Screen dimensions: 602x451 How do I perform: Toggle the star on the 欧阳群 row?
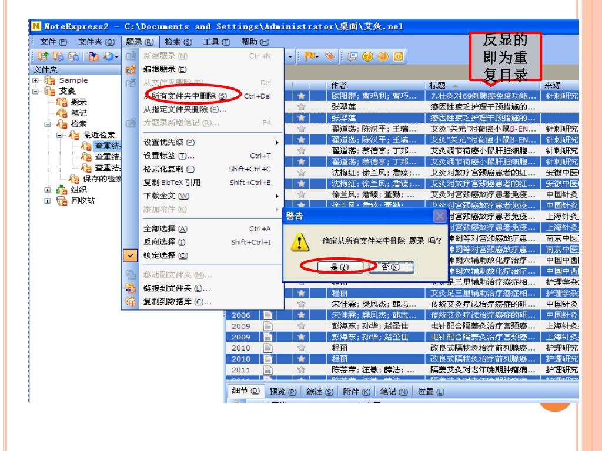coord(302,96)
